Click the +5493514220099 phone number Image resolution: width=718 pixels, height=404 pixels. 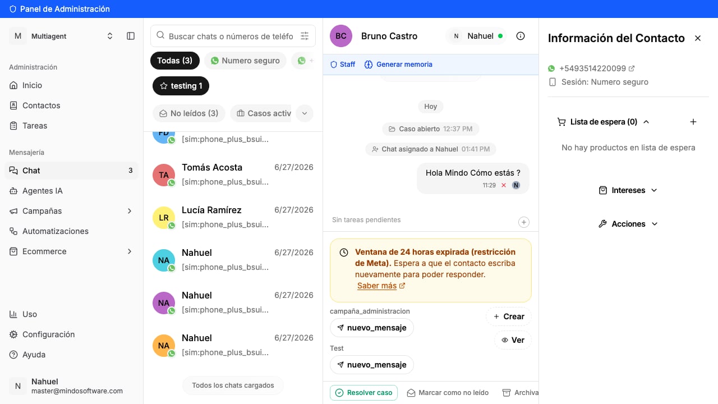(592, 68)
